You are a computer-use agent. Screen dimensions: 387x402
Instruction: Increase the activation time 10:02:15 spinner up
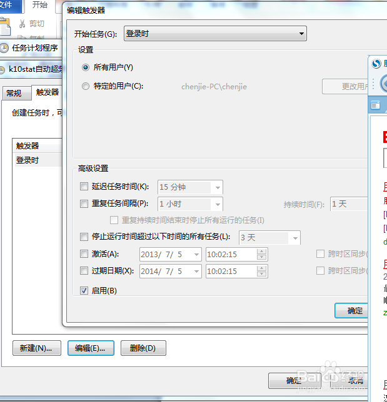click(262, 252)
